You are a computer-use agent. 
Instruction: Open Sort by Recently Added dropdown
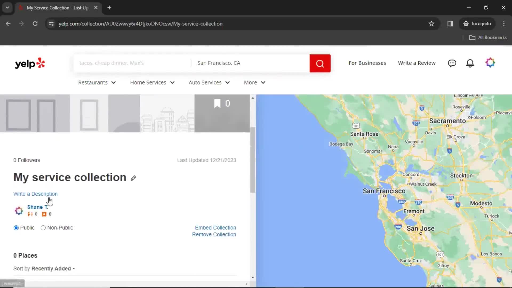click(x=53, y=269)
